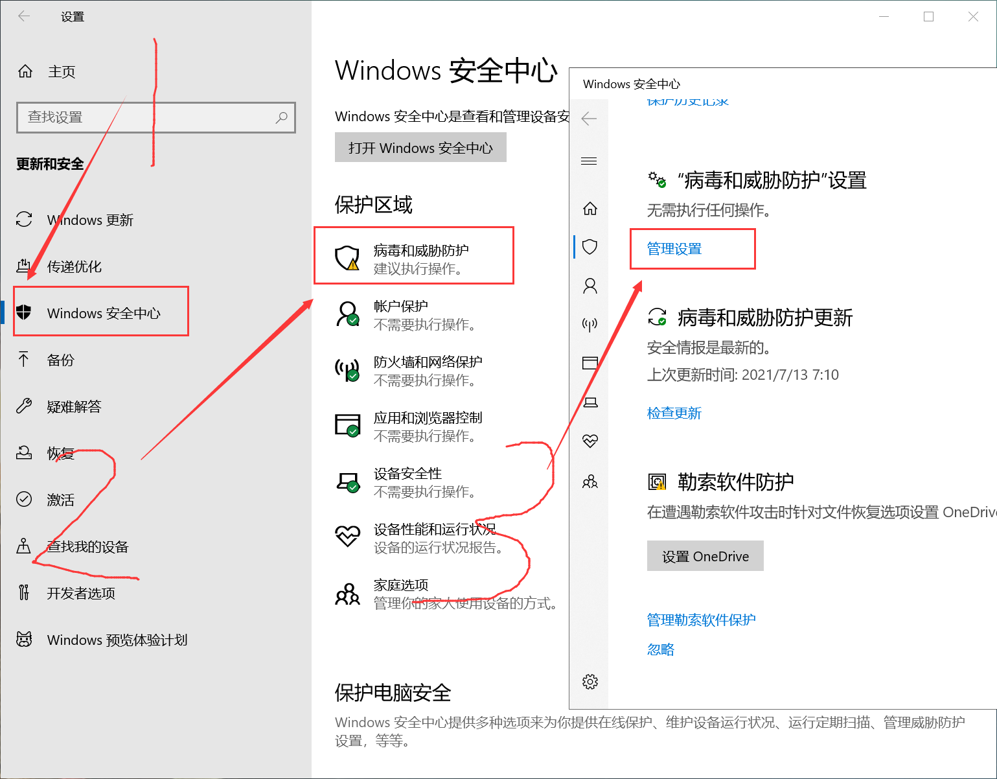Click the family options icon in Security rail

click(x=590, y=482)
